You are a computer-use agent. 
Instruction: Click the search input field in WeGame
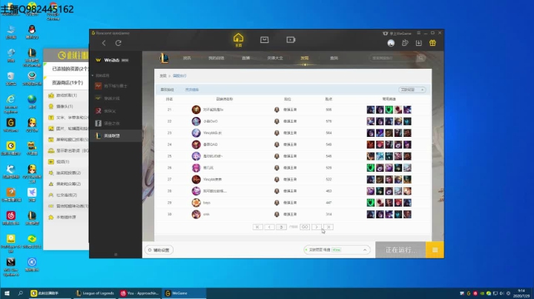(x=393, y=58)
